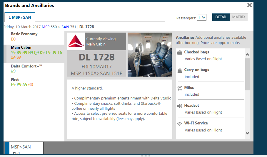Click 'A higher standard.' text
This screenshot has height=157, width=267.
click(x=87, y=88)
